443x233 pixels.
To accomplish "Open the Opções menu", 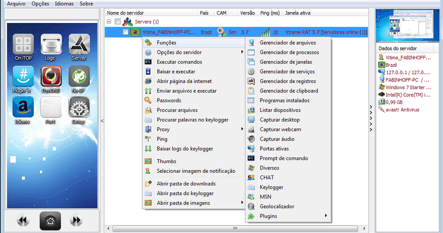I will tap(41, 4).
